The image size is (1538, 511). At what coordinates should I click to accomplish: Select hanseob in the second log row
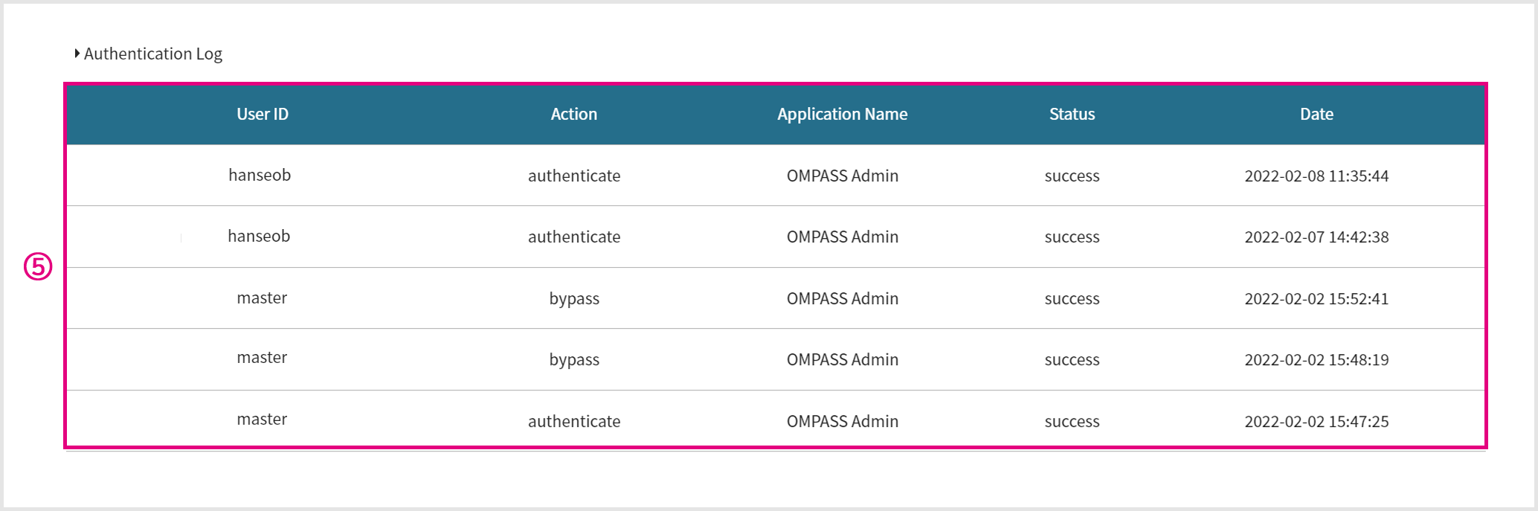[x=259, y=236]
